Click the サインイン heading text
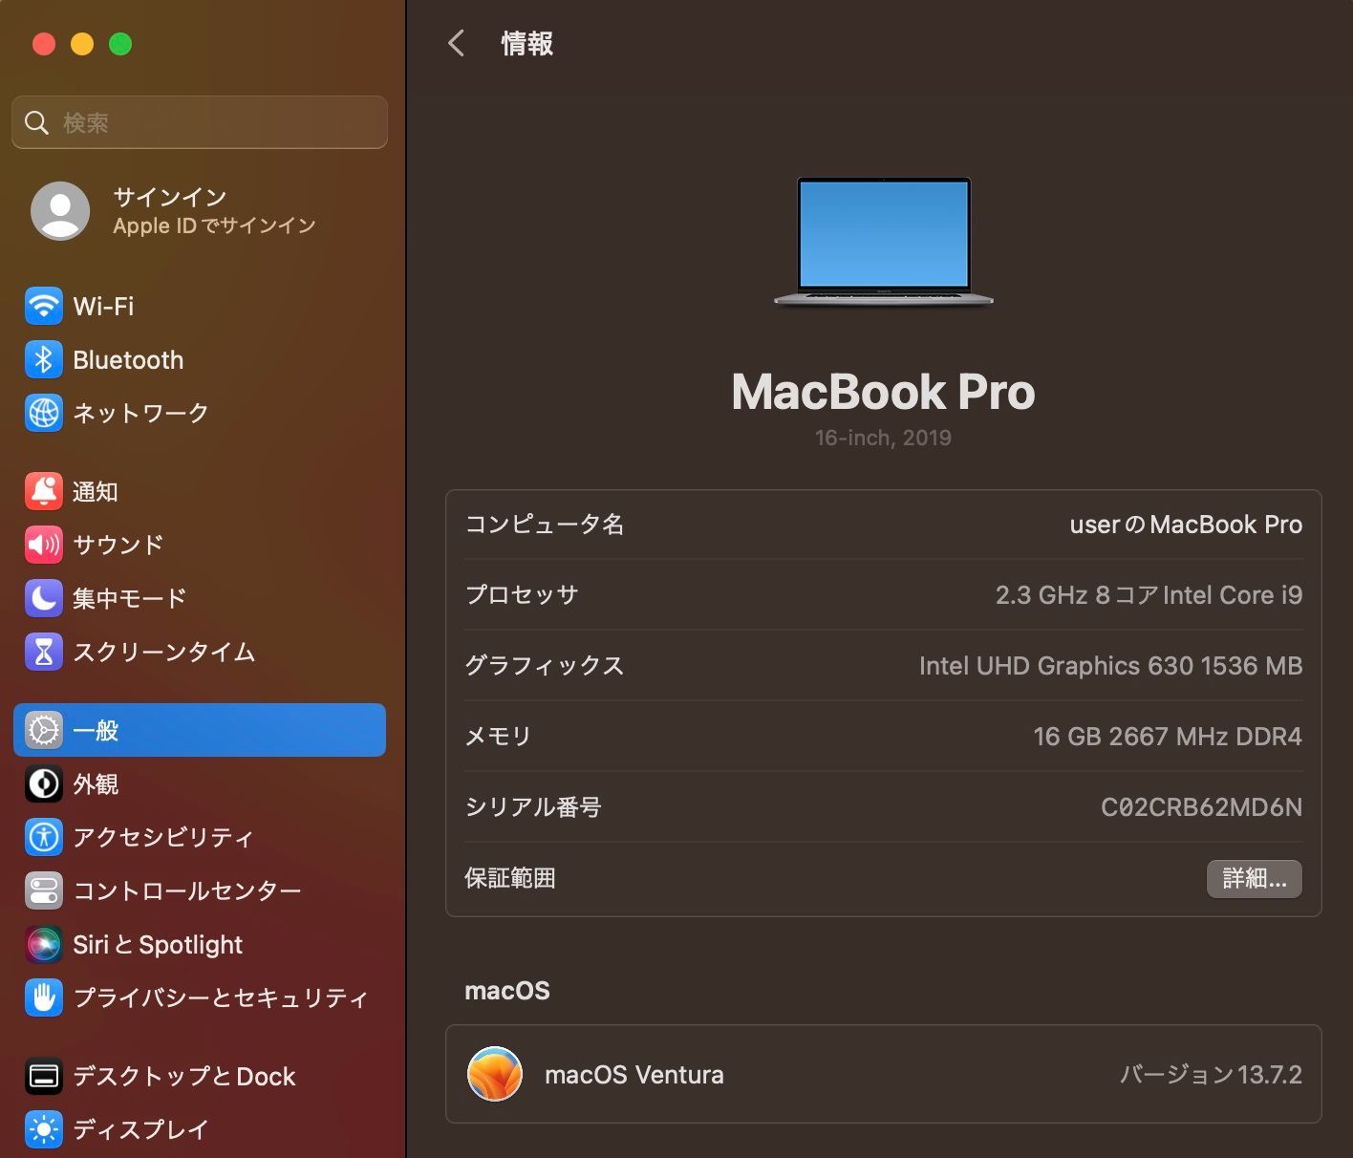This screenshot has height=1158, width=1353. [170, 197]
